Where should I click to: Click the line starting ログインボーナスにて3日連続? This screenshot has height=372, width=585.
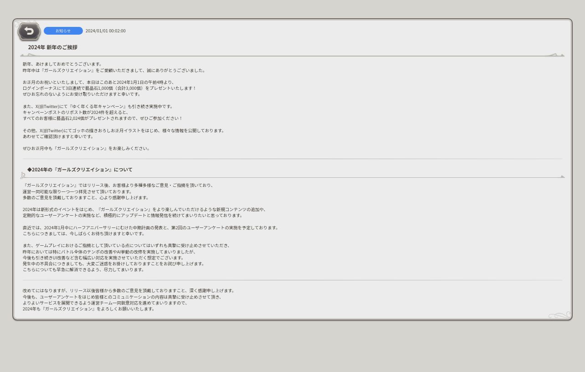(x=110, y=88)
